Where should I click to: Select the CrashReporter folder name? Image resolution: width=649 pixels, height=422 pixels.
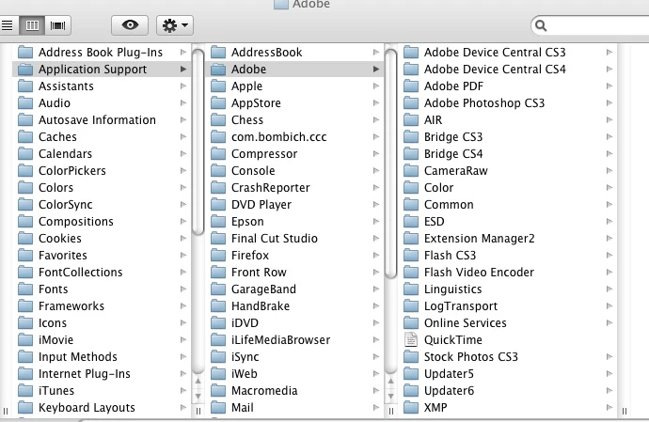(271, 187)
